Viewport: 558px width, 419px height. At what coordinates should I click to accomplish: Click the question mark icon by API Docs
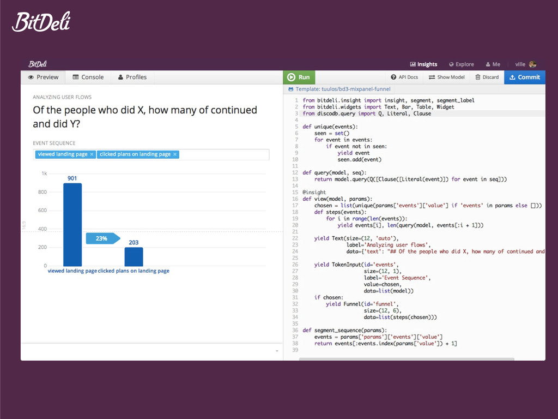(x=393, y=77)
